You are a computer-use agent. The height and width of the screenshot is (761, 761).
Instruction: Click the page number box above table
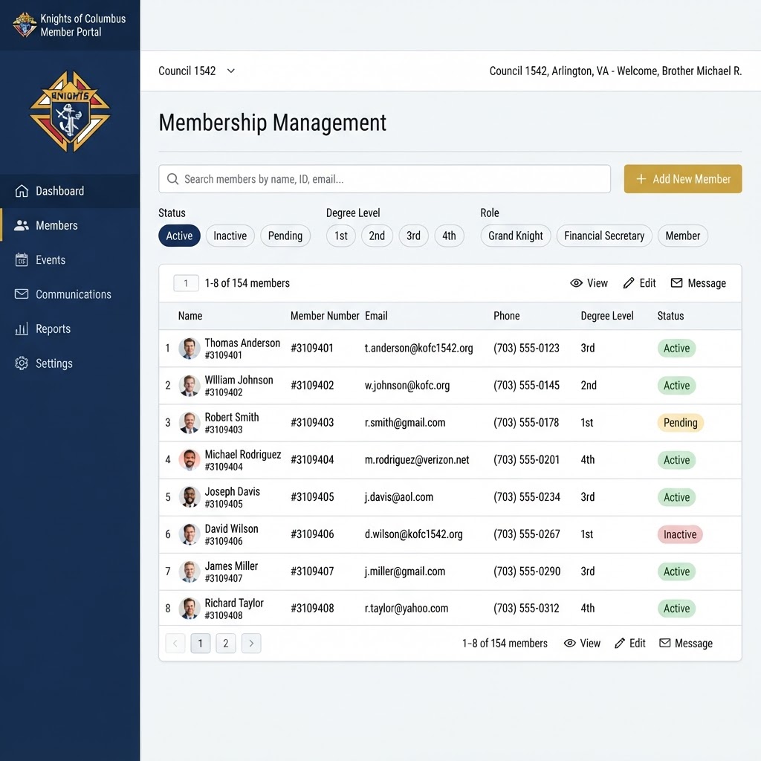[x=186, y=283]
